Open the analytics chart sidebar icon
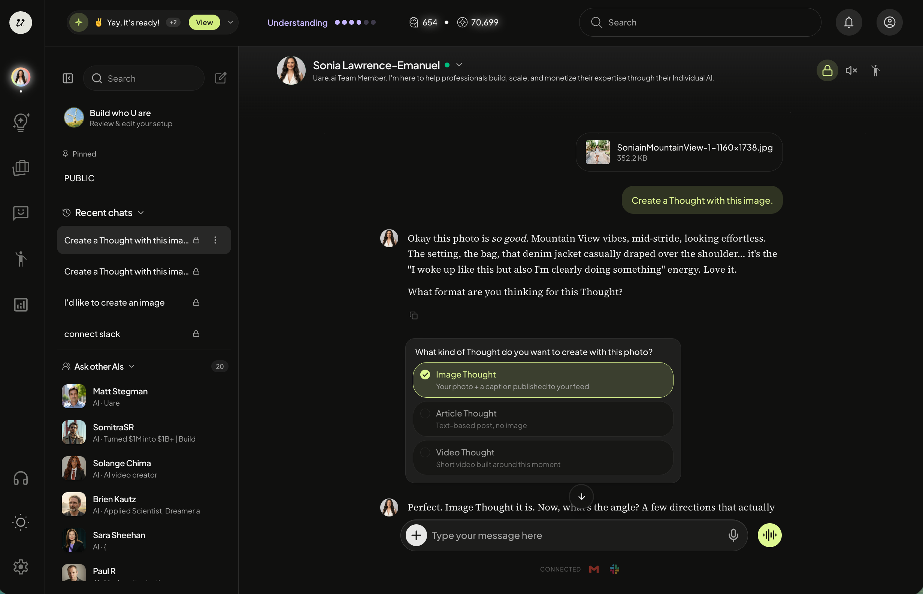Screen dimensions: 923x594 [21, 305]
